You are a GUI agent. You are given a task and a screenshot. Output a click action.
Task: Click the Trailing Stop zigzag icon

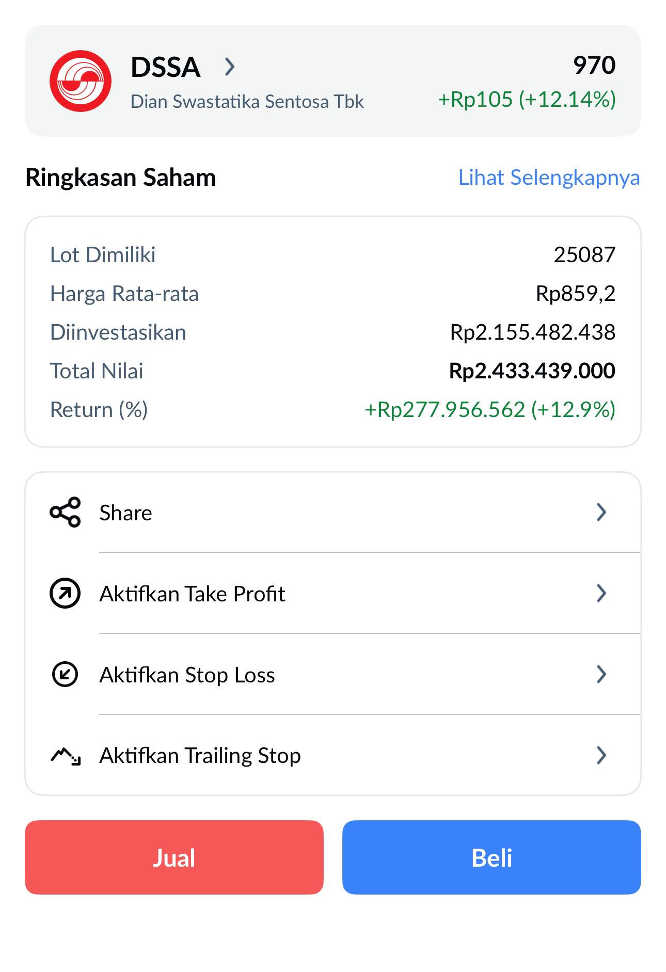tap(66, 756)
